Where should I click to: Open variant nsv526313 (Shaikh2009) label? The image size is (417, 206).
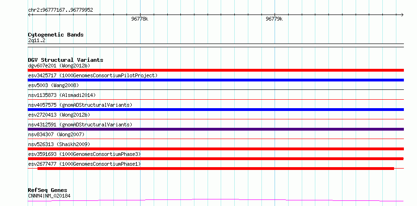pos(59,144)
